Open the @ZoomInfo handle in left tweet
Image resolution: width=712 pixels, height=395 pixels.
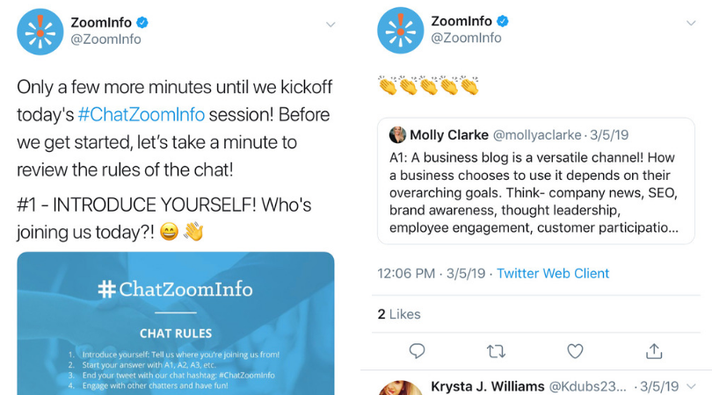pos(105,39)
